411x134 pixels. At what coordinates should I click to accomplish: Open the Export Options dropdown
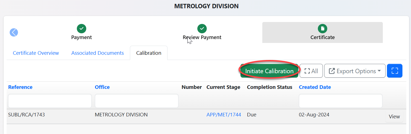(355, 71)
